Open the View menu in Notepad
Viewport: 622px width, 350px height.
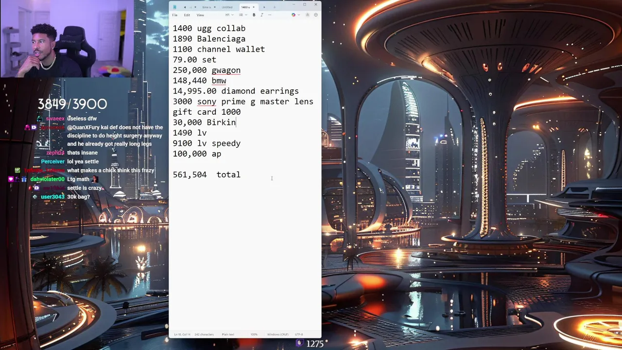pos(200,15)
